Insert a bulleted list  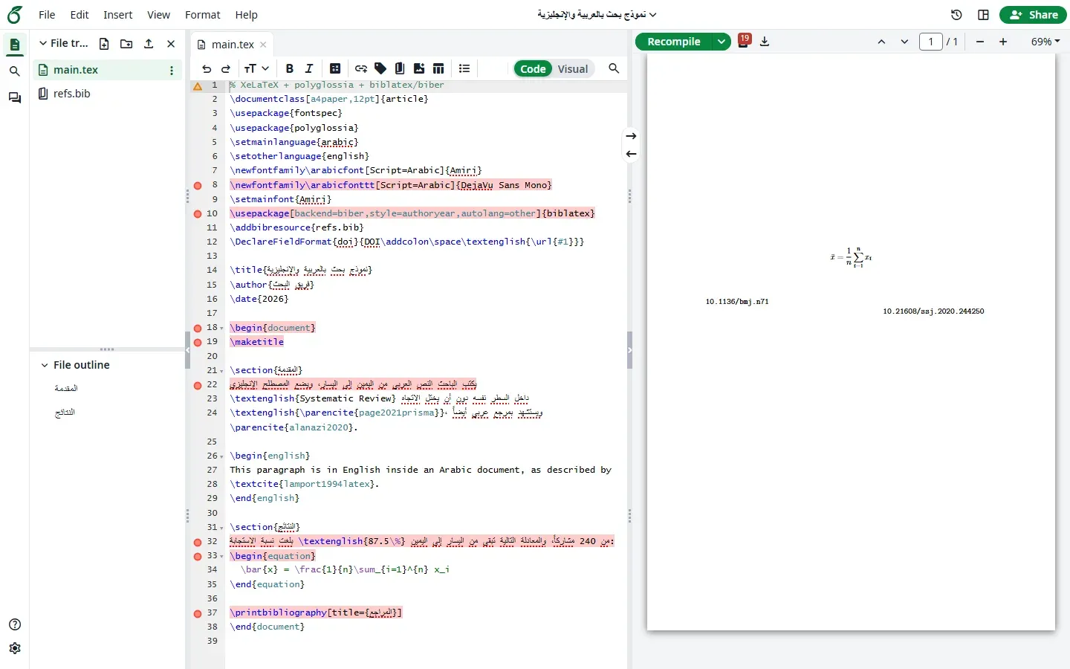(464, 68)
